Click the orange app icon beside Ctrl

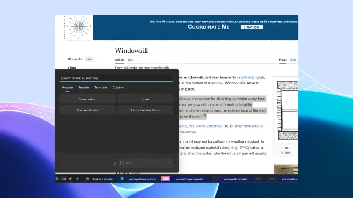pyautogui.click(x=71, y=179)
